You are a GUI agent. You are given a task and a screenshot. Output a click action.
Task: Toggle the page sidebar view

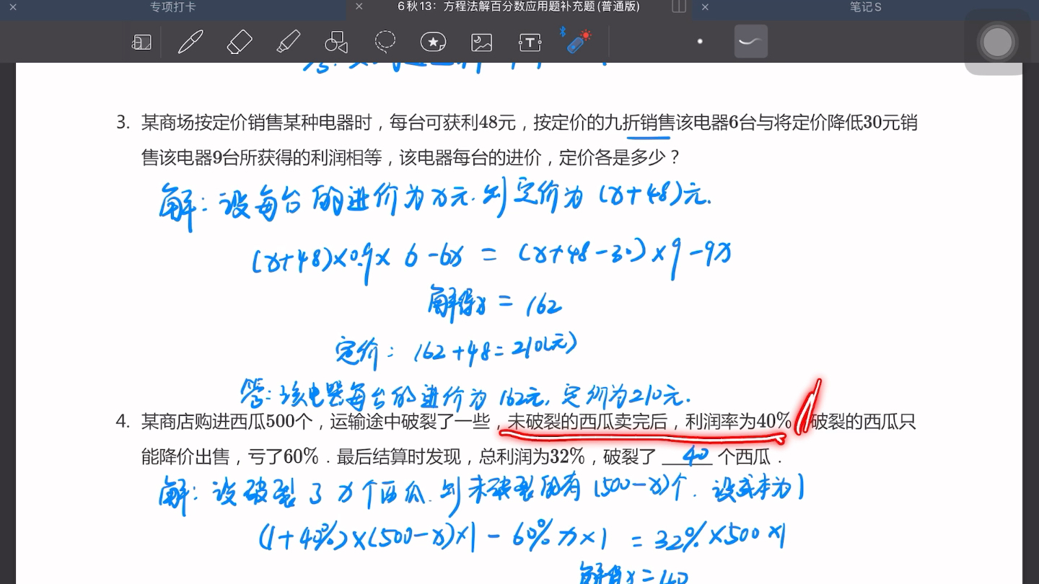coord(141,41)
